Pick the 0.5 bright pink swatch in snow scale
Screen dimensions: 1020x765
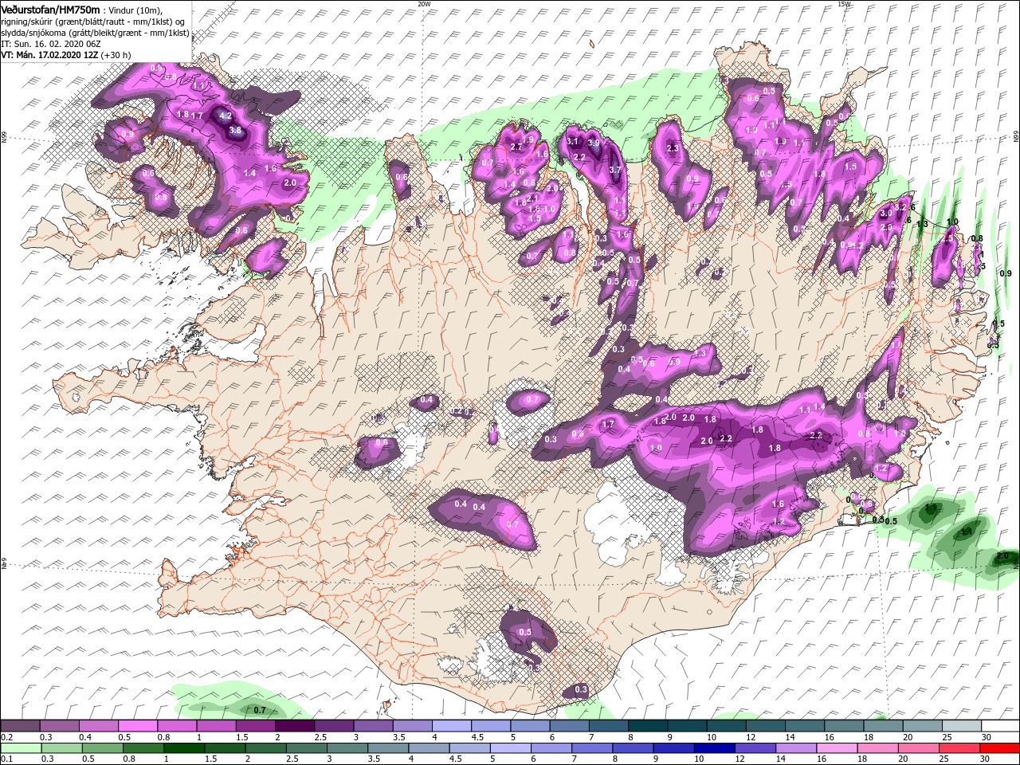pyautogui.click(x=137, y=726)
